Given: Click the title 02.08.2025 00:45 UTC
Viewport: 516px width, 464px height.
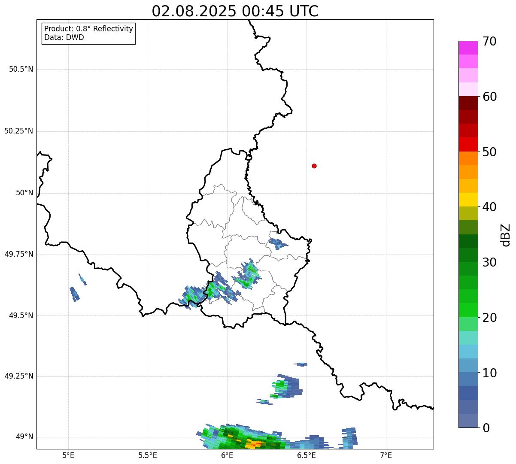Looking at the screenshot, I should tap(235, 11).
